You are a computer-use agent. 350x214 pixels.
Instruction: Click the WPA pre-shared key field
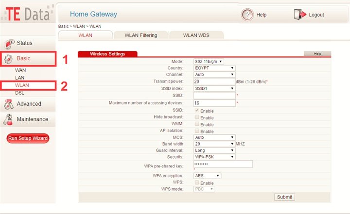(223, 164)
